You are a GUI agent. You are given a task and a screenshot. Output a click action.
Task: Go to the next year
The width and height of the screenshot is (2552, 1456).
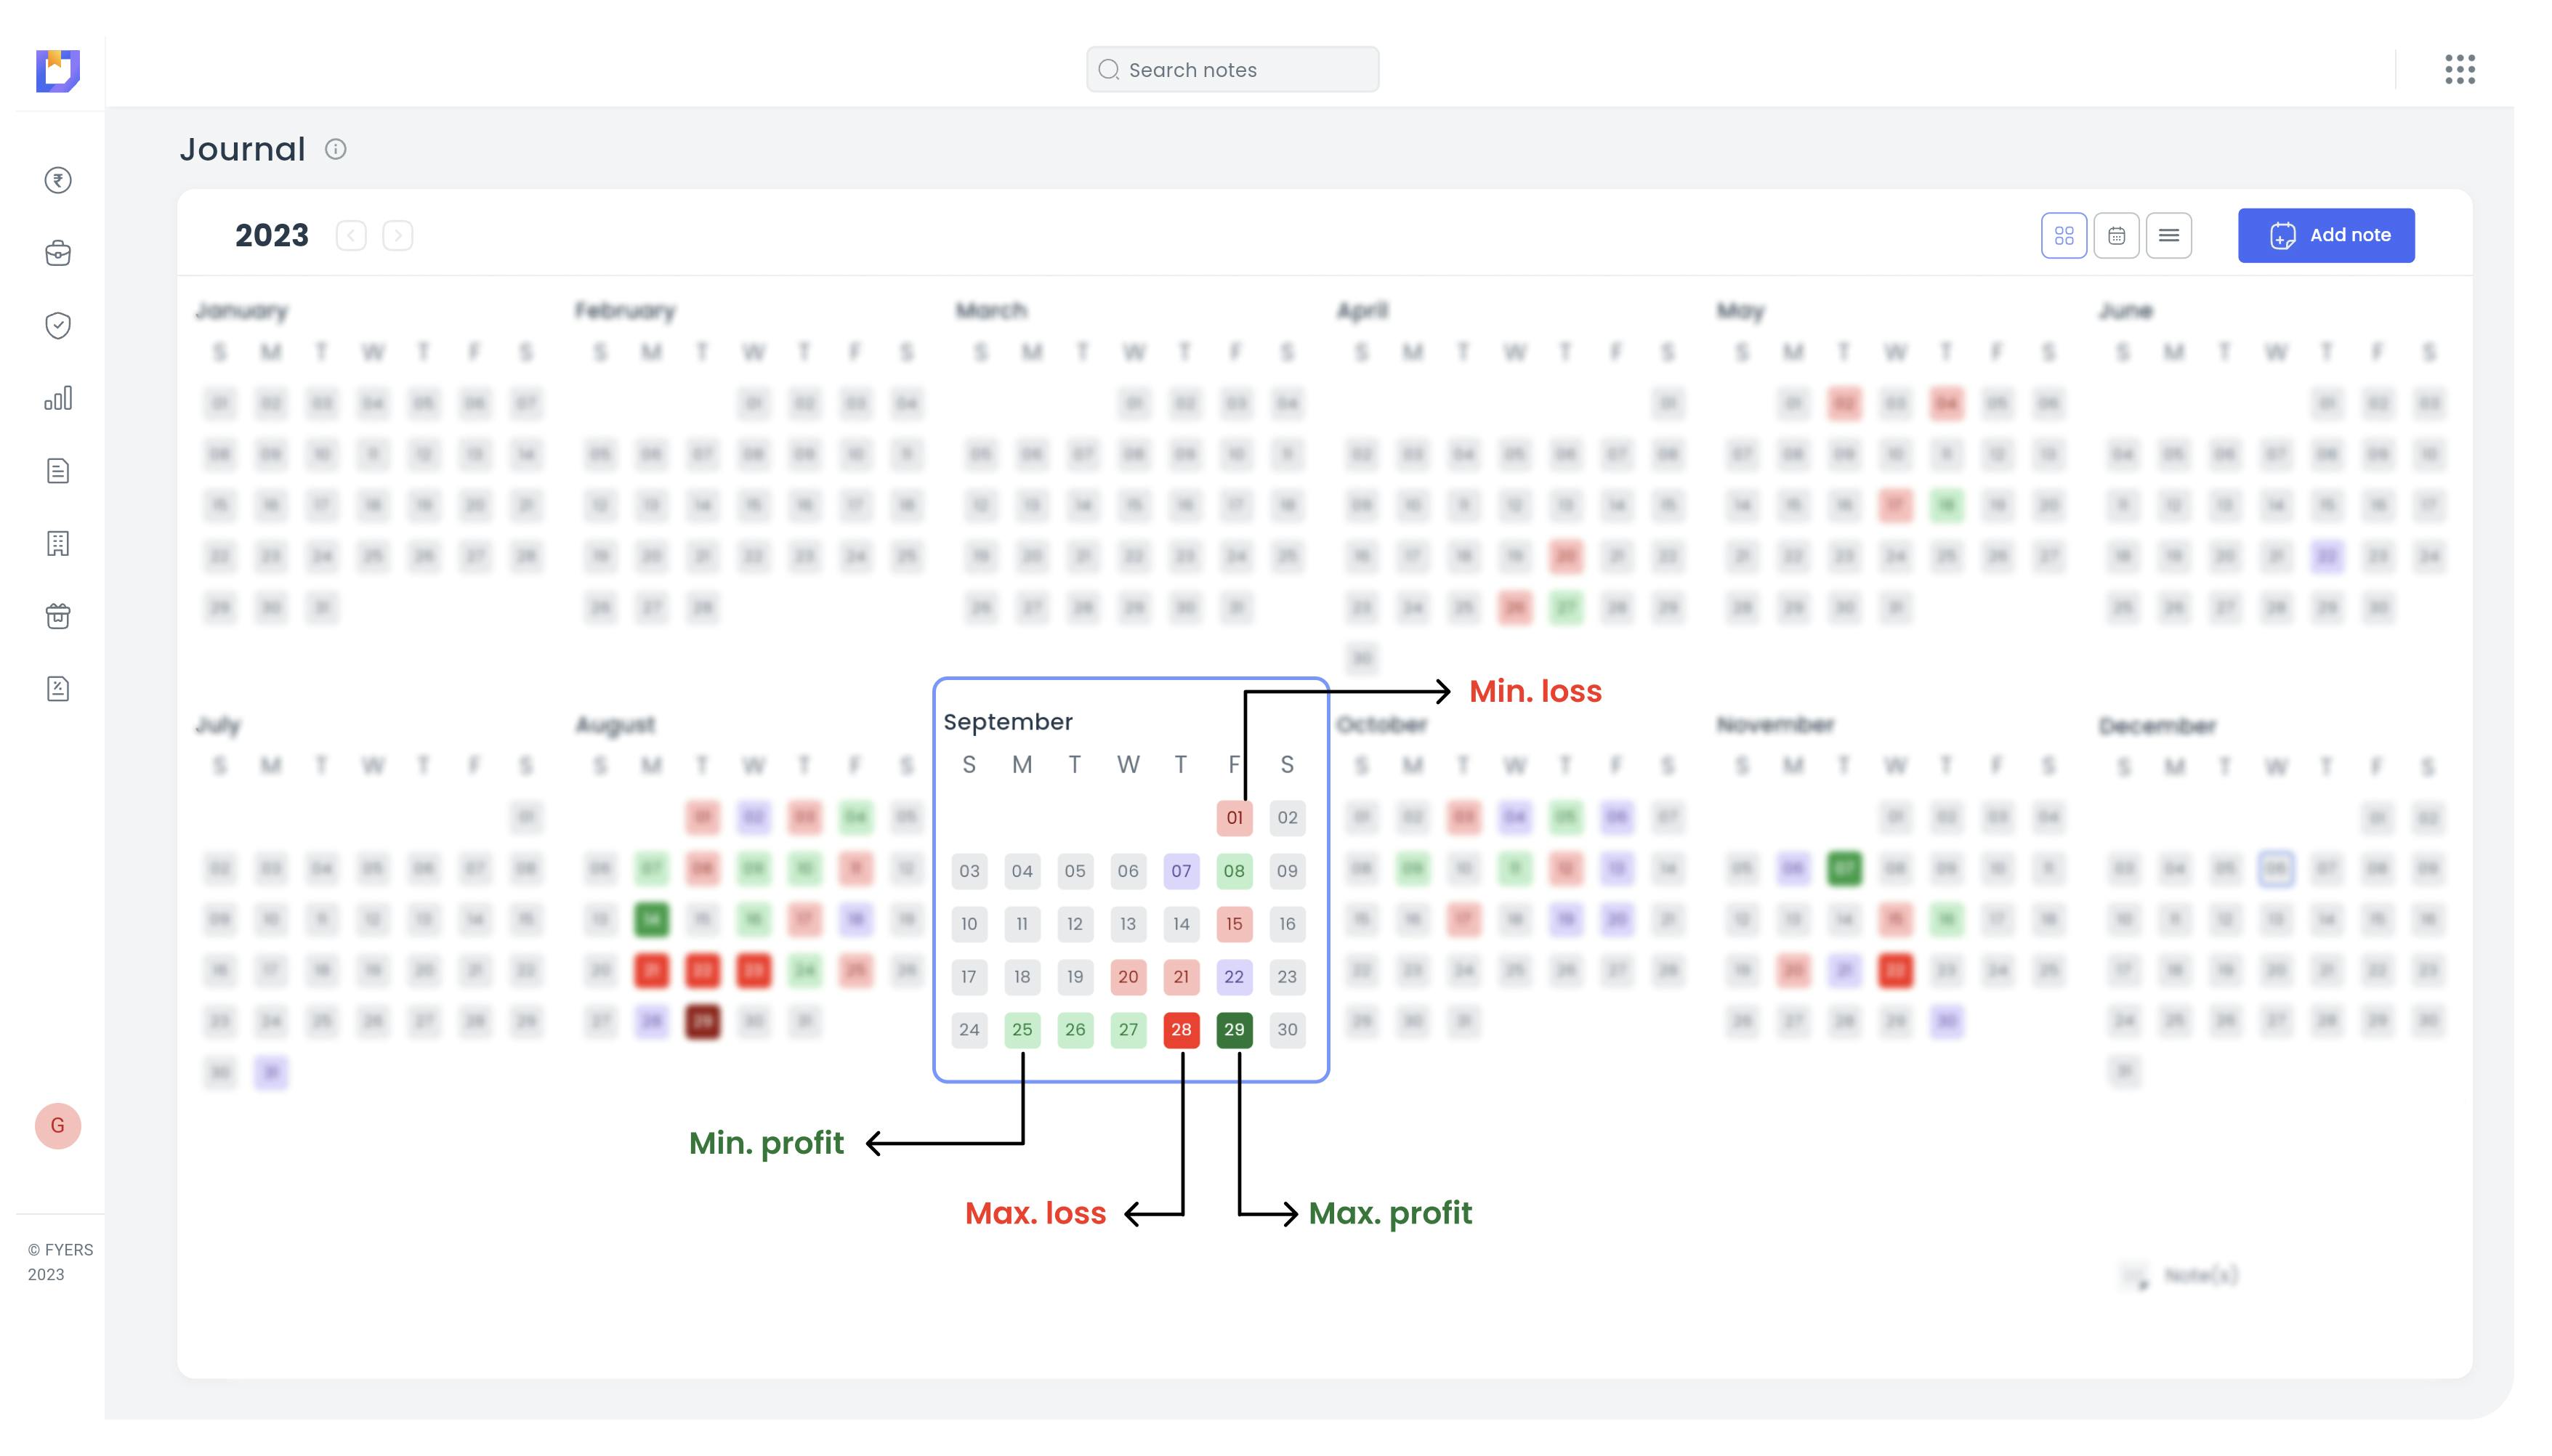click(398, 236)
